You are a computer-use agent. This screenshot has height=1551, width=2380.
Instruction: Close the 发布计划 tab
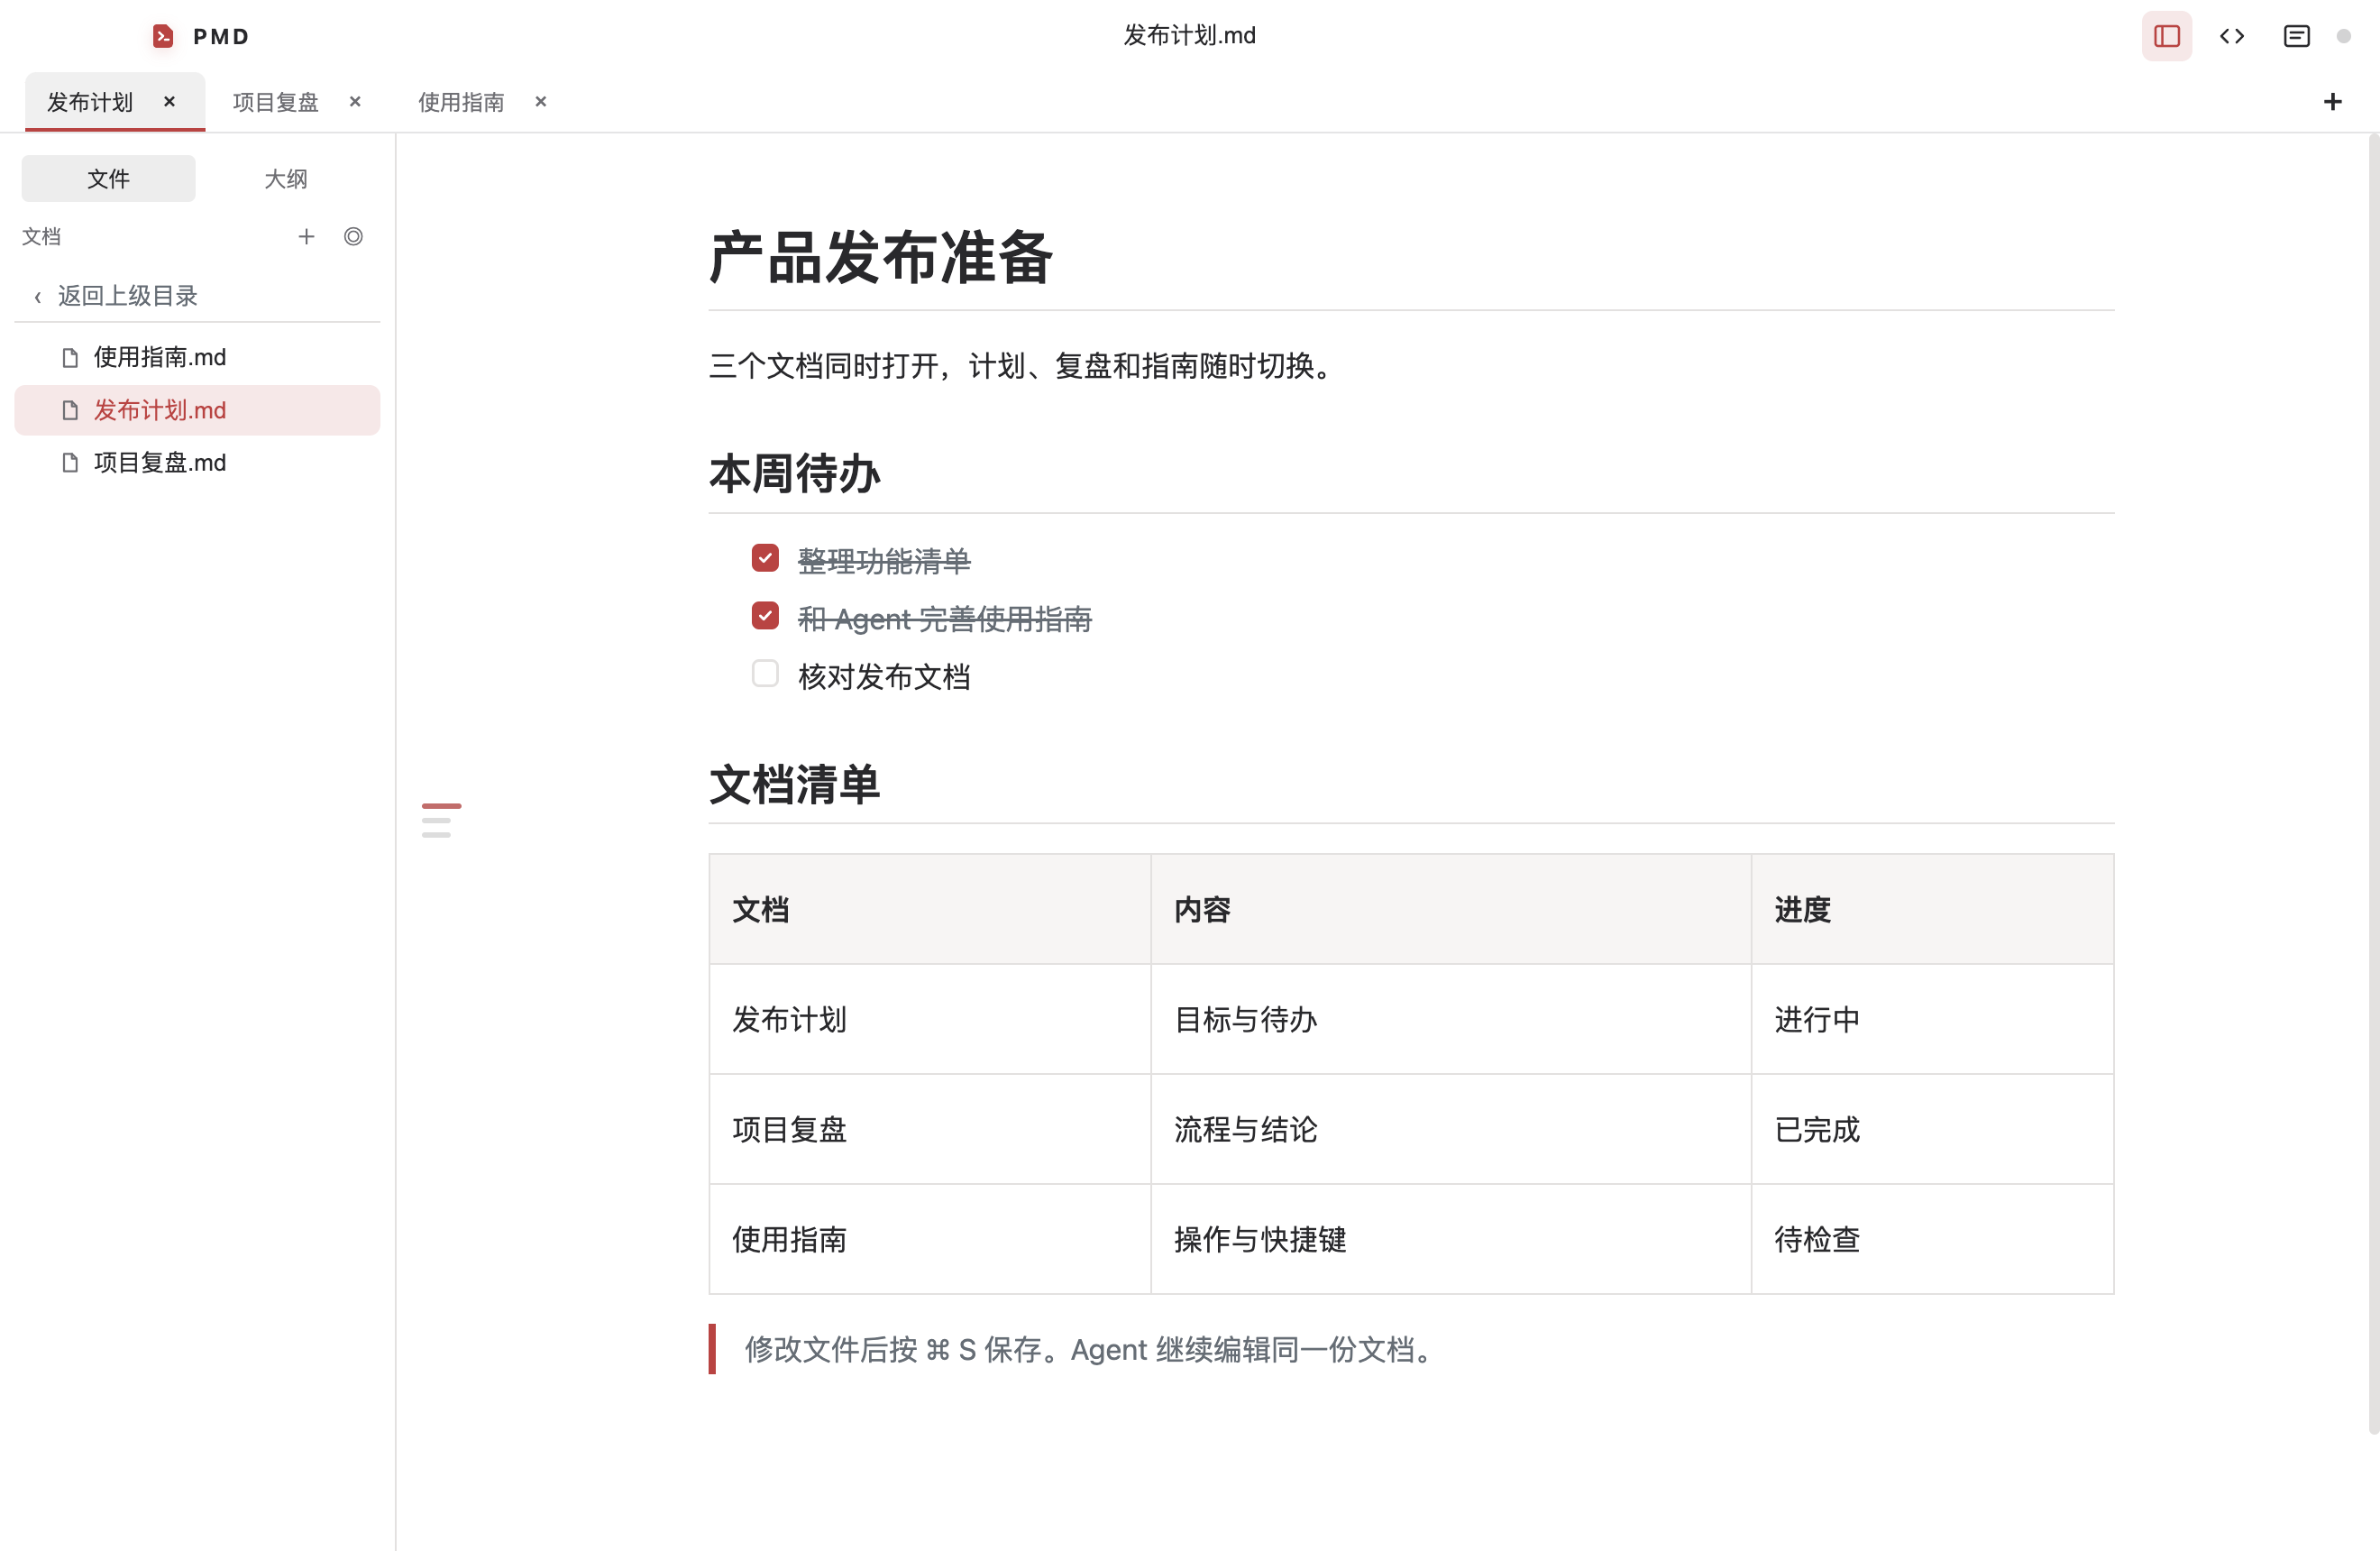[x=169, y=101]
